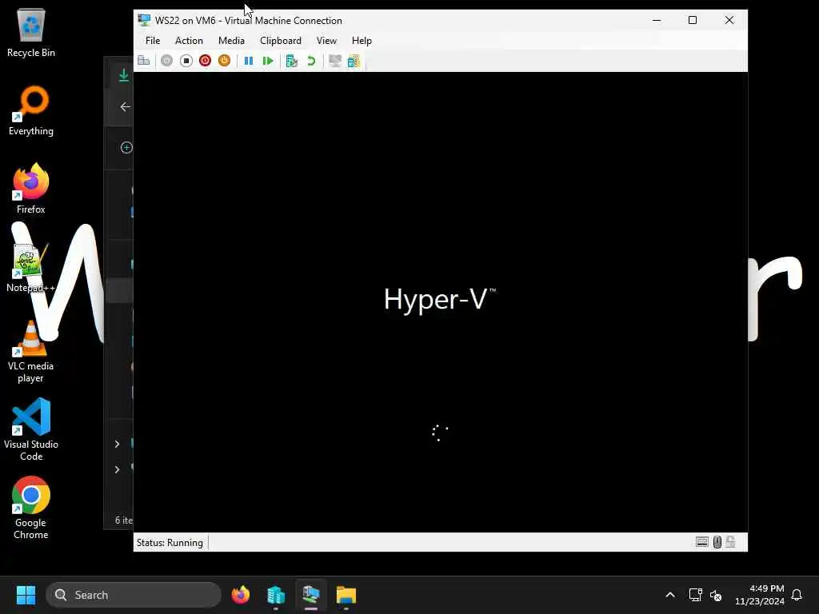The height and width of the screenshot is (614, 819).
Task: Click the red Shut Down toolbar icon
Action: (x=206, y=61)
